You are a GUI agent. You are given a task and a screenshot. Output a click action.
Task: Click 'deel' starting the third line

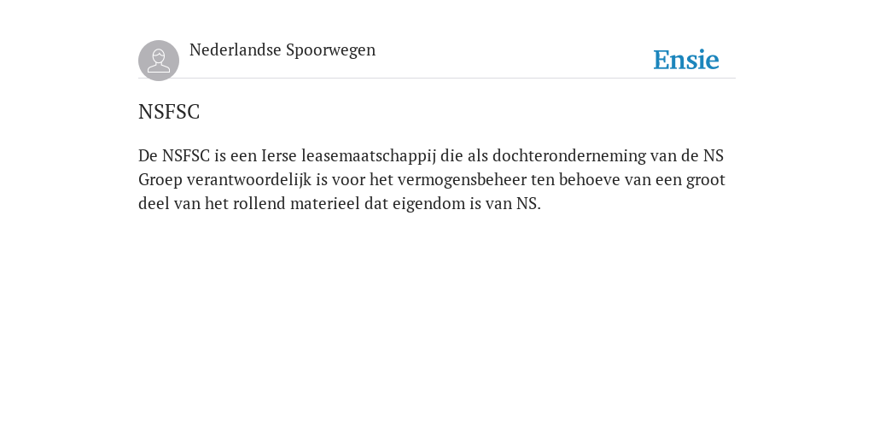point(154,203)
